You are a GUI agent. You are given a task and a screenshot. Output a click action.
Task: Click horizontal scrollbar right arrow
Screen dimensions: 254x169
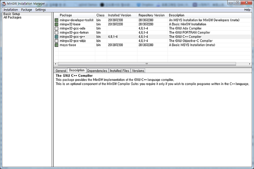[250, 64]
